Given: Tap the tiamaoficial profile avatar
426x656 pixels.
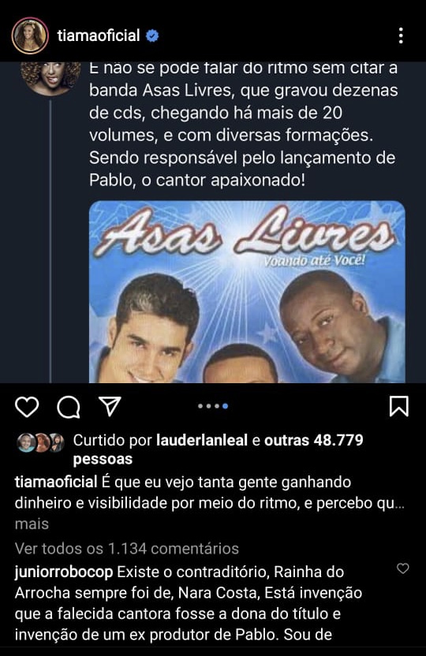Looking at the screenshot, I should 30,36.
